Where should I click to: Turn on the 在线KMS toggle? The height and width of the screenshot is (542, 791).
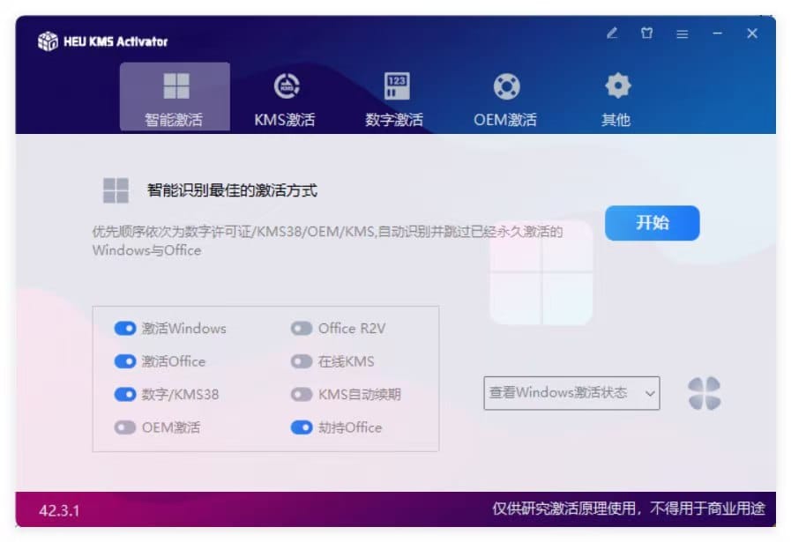pyautogui.click(x=302, y=361)
